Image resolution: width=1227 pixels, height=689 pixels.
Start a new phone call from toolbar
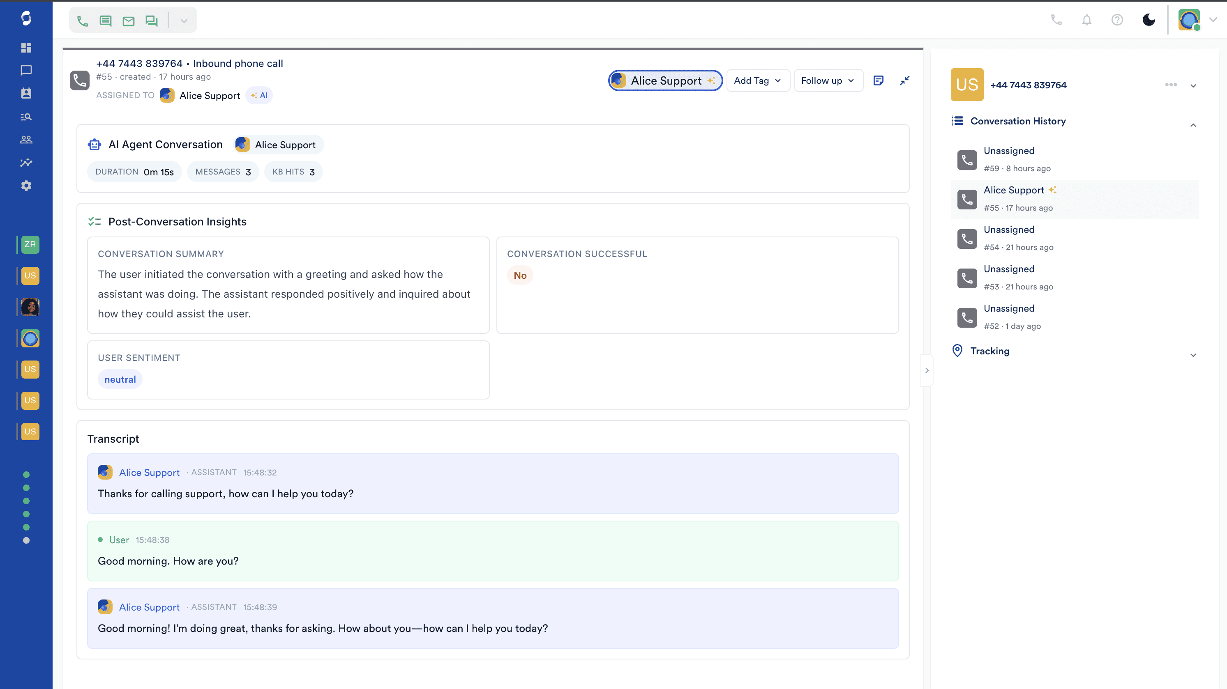click(x=83, y=21)
